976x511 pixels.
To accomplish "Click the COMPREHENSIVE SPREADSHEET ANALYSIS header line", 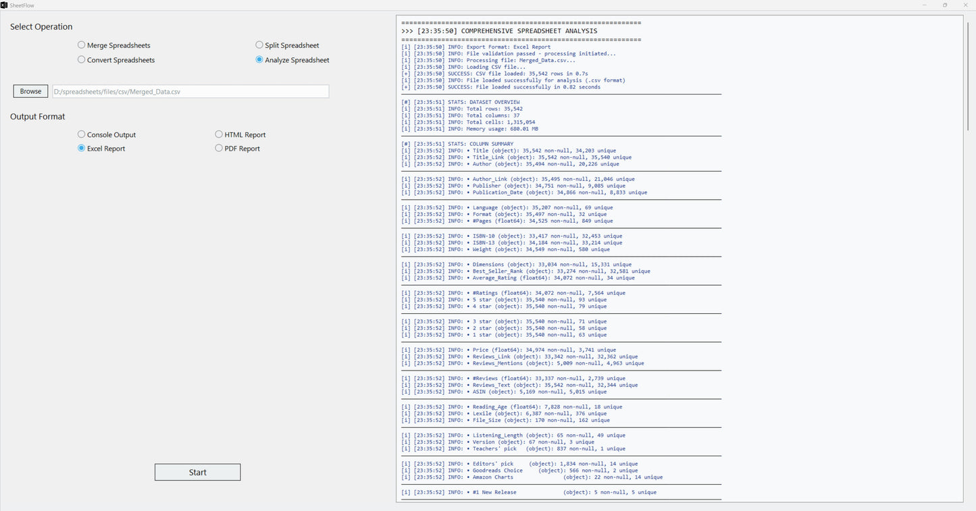I will (500, 31).
